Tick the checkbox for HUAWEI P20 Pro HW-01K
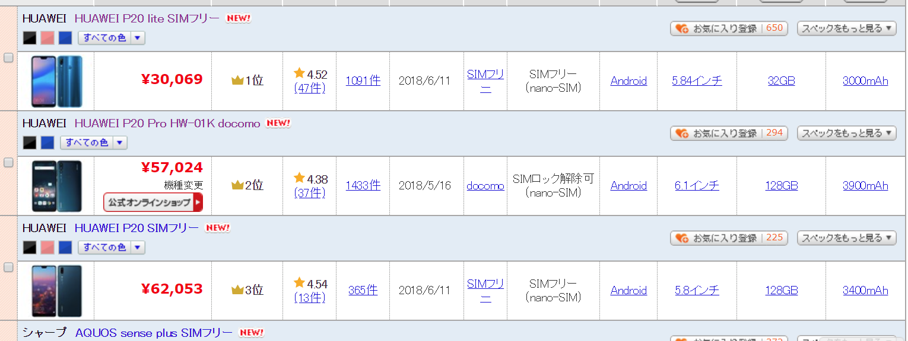 8,162
